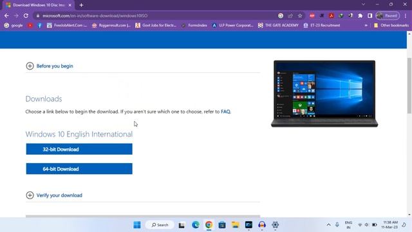Click the URL in the address bar
Image resolution: width=412 pixels, height=232 pixels.
point(95,15)
